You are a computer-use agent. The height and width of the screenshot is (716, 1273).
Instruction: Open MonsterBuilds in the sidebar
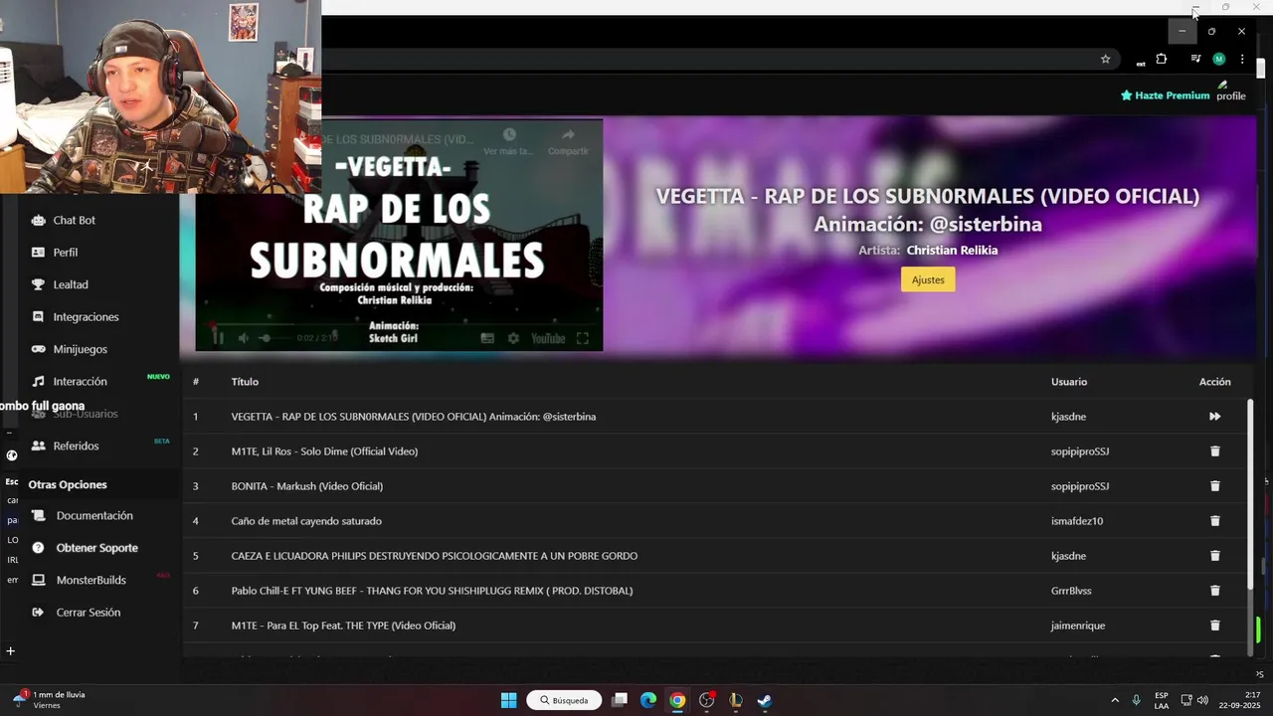91,580
